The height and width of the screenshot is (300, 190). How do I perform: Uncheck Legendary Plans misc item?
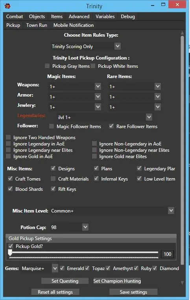coord(139,168)
